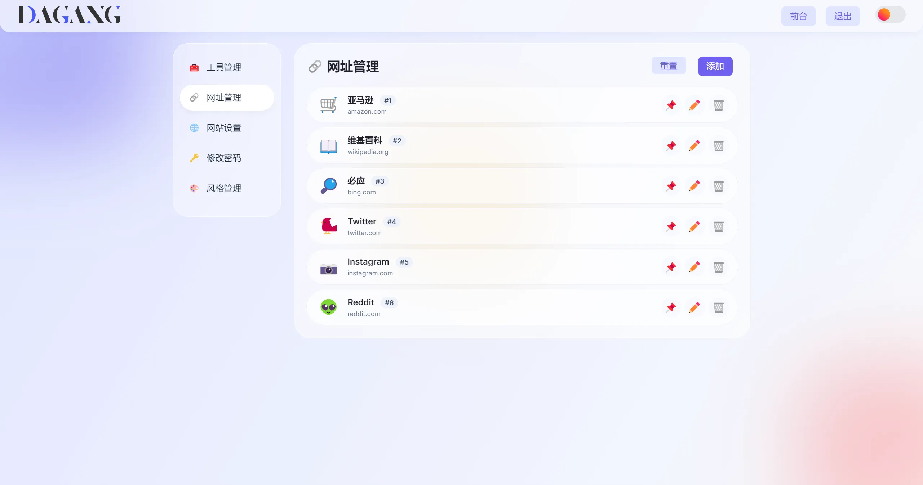
Task: Delete the 必应 entry using trash icon
Action: pos(718,186)
